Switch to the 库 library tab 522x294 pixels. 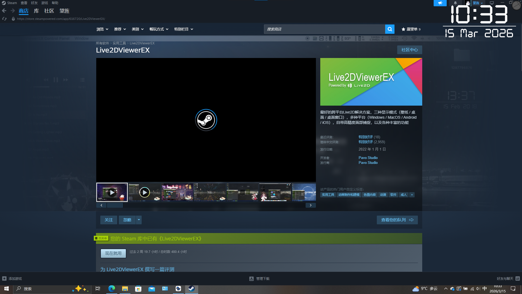click(x=36, y=11)
